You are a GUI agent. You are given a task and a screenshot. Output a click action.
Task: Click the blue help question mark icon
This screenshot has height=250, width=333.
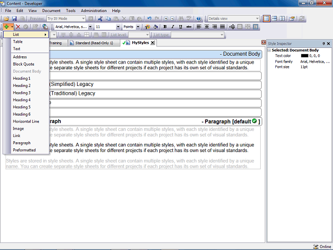tap(199, 19)
